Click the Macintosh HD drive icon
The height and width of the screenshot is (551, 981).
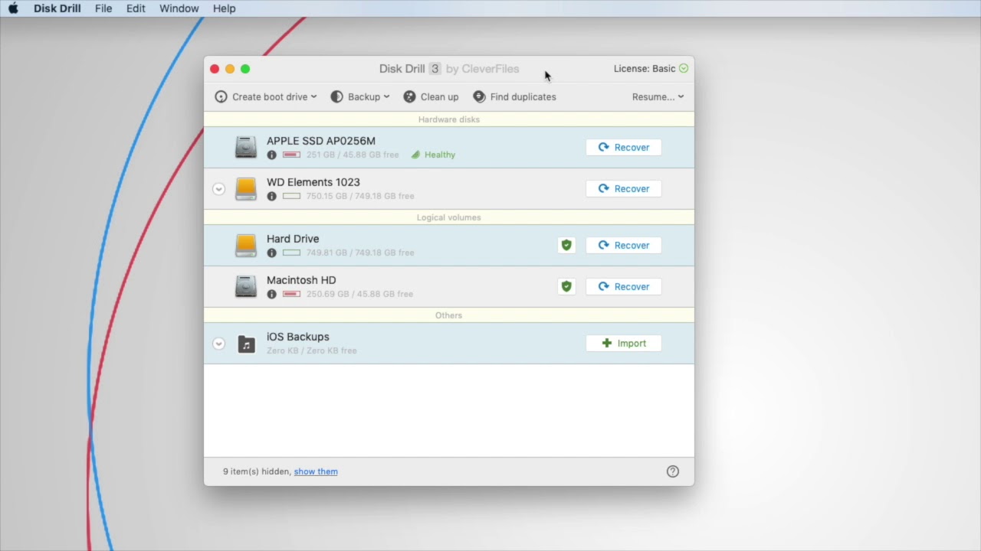pyautogui.click(x=245, y=286)
